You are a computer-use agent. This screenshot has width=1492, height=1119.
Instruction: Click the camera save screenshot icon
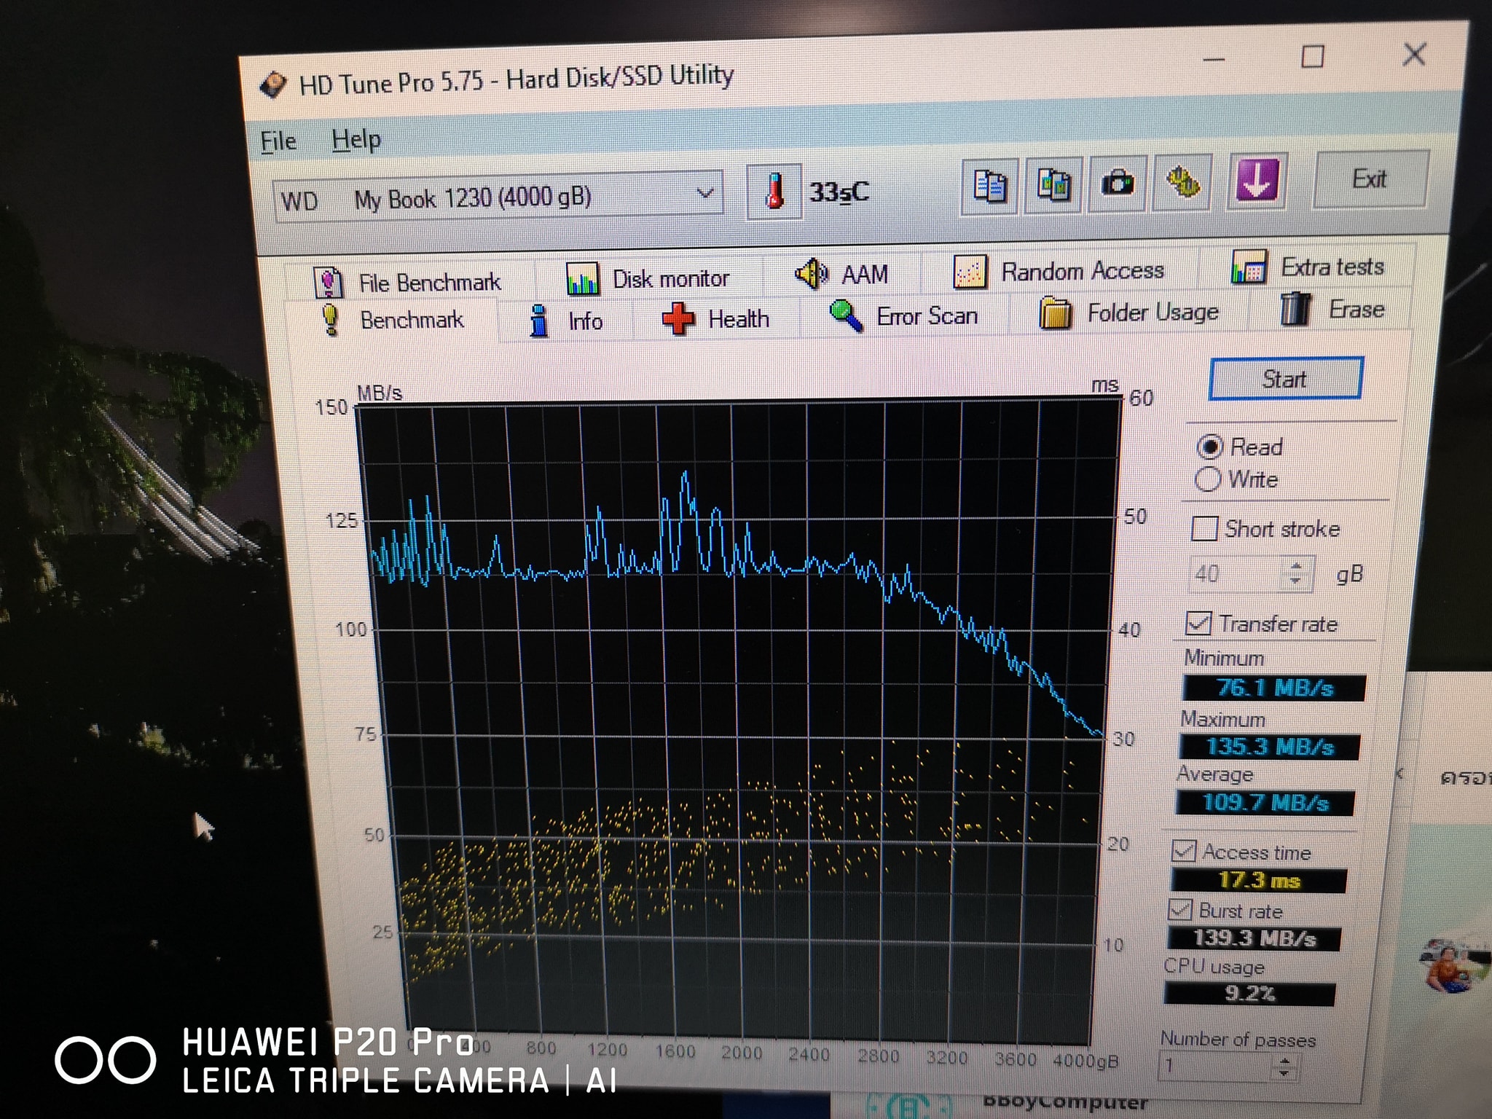pos(1118,183)
